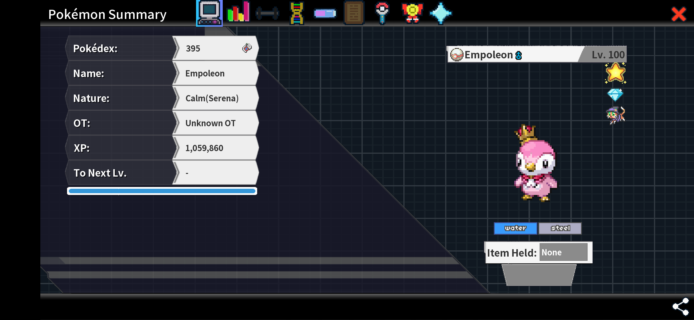This screenshot has width=694, height=320.
Task: Close the Pokémon Summary screen
Action: click(x=679, y=14)
